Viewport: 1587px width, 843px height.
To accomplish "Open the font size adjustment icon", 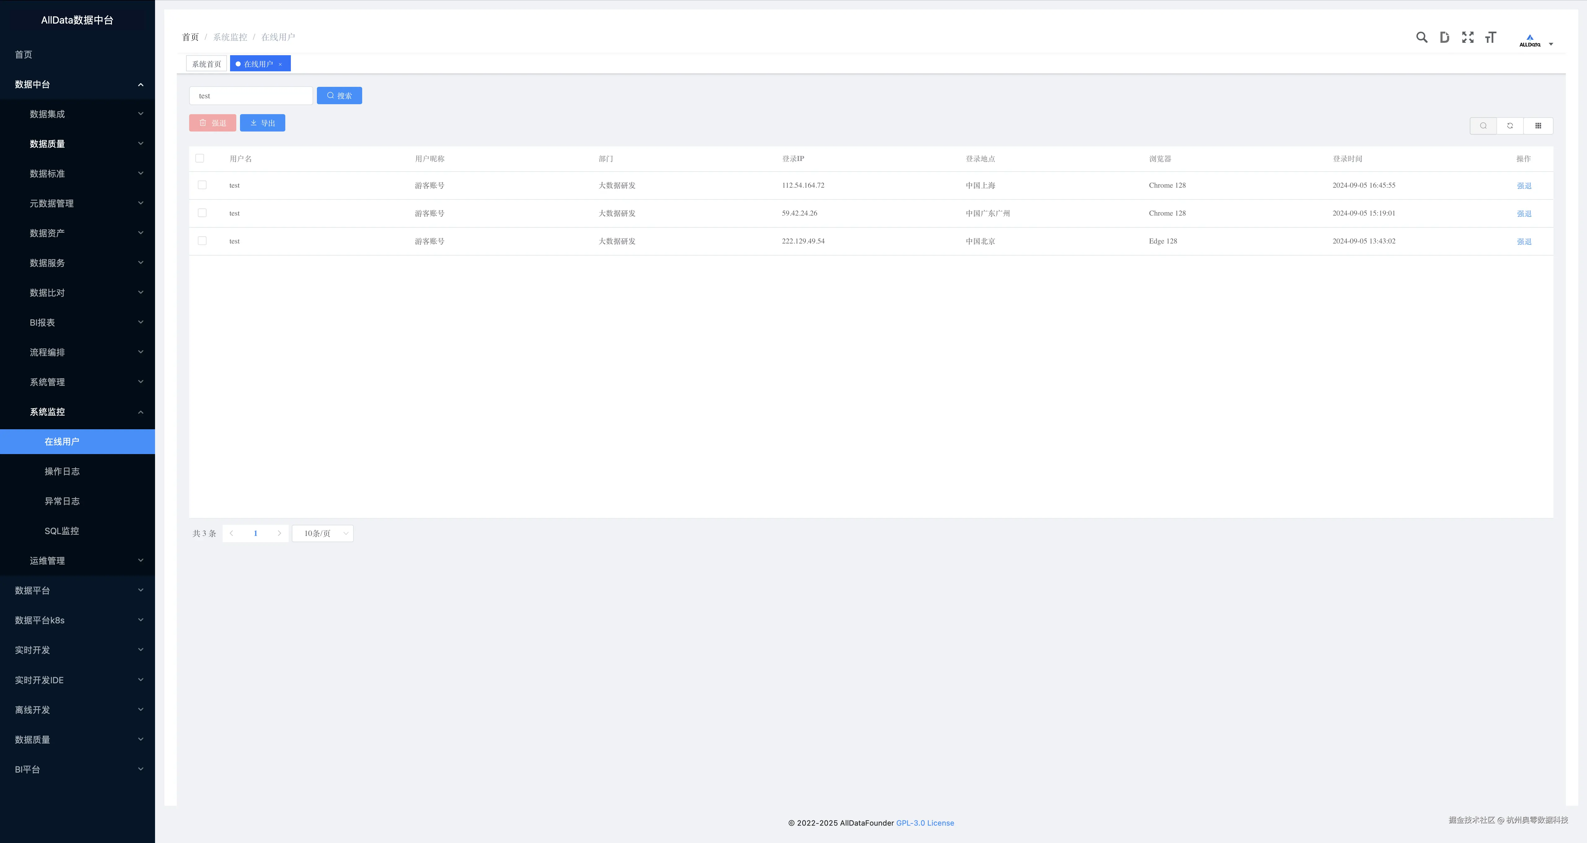I will [1490, 38].
